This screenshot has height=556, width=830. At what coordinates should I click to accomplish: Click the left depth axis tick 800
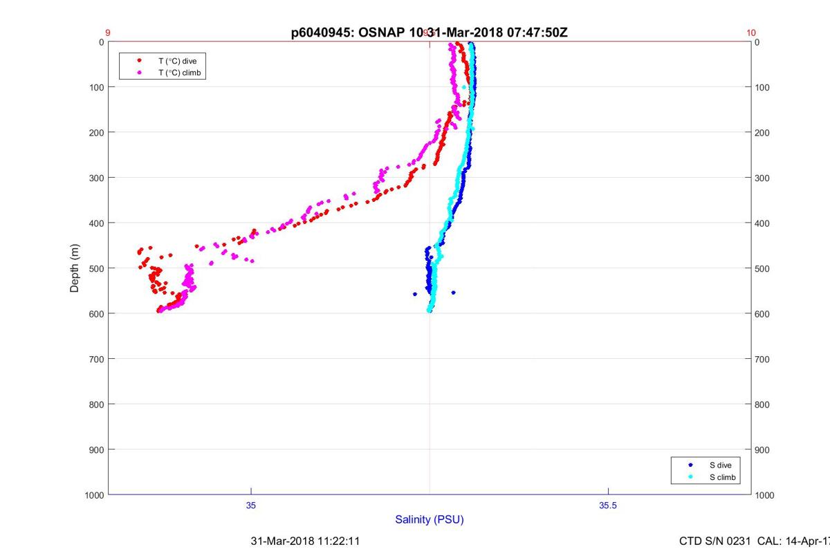pos(96,404)
